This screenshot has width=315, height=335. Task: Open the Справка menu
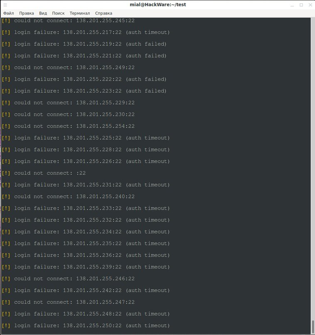103,13
